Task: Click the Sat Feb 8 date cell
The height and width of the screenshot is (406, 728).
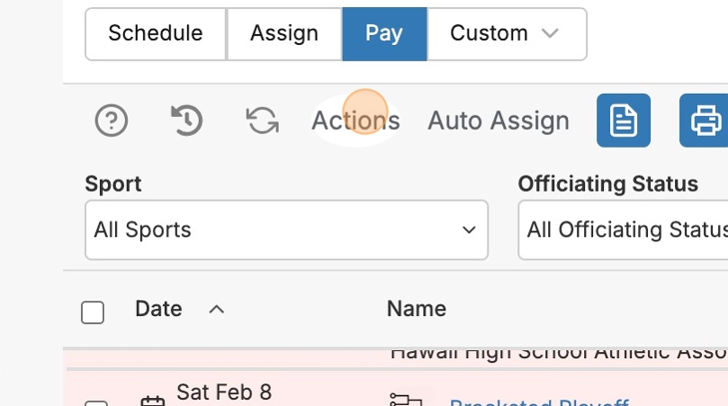Action: (223, 393)
